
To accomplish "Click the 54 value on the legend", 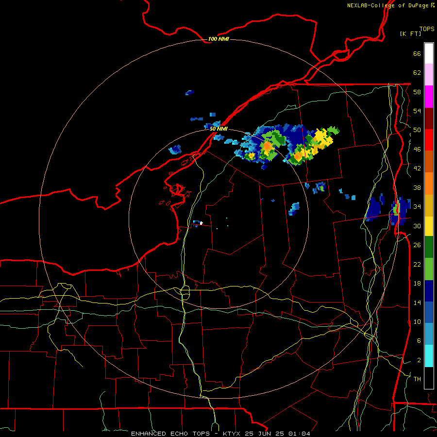I will [417, 111].
